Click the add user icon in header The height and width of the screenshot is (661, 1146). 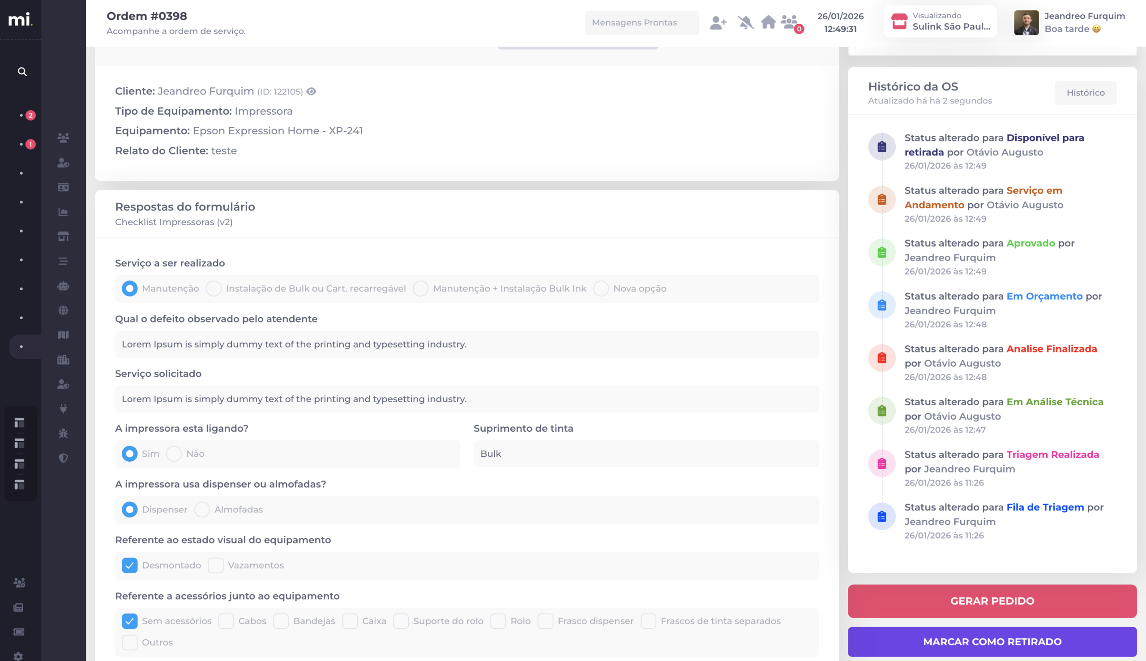pyautogui.click(x=718, y=22)
